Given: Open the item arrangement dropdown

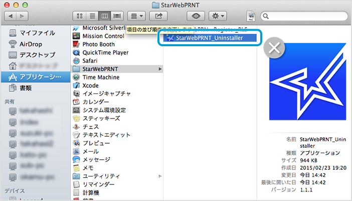Looking at the screenshot, I should 136,16.
